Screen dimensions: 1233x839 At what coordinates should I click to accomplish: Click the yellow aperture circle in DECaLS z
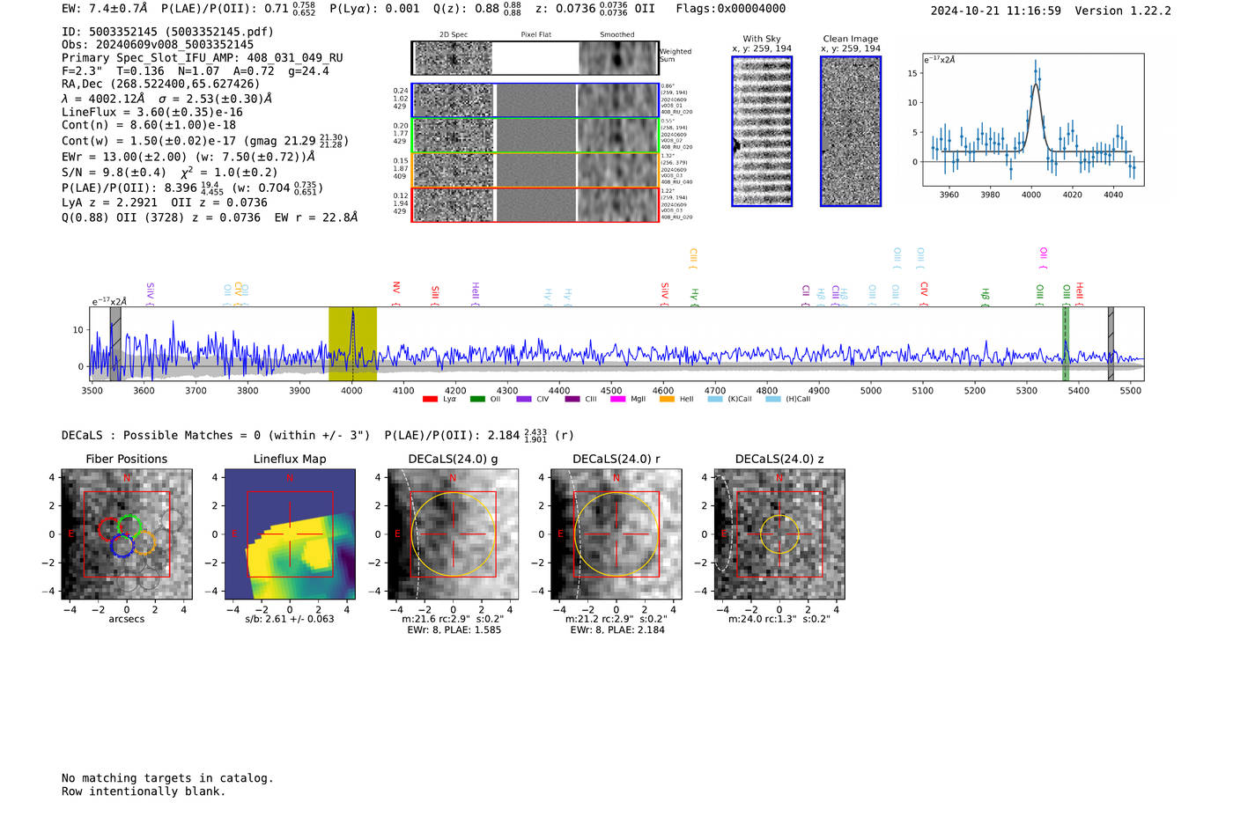click(x=779, y=534)
